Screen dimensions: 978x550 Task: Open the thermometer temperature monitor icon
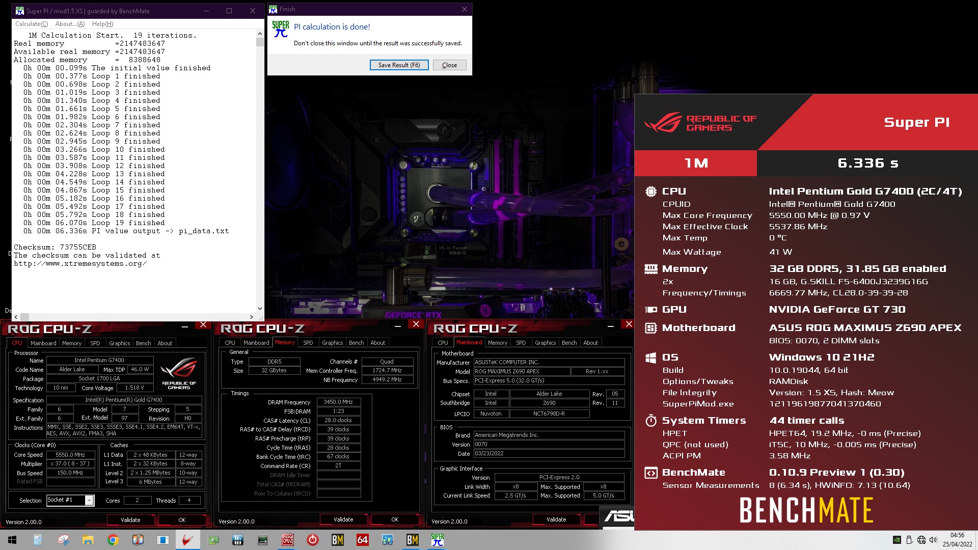tap(138, 540)
